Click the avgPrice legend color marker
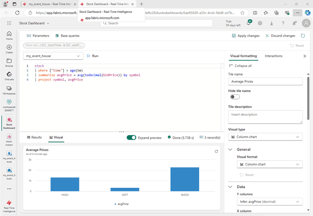The image size is (313, 216). click(x=115, y=204)
